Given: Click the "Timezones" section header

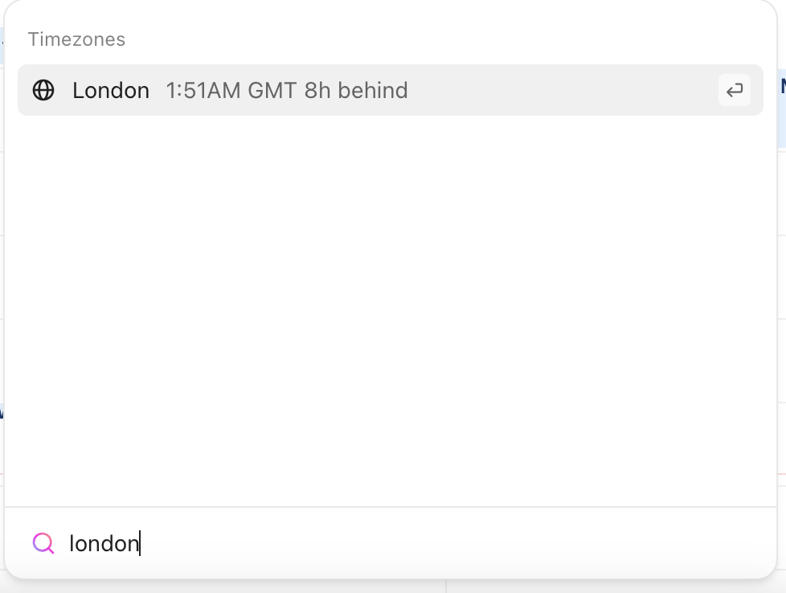Looking at the screenshot, I should pos(76,39).
